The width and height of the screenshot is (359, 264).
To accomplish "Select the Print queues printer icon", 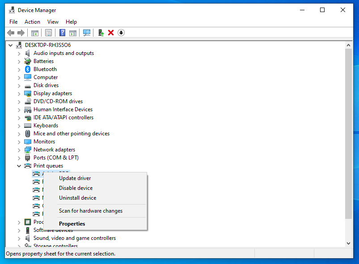I will (28, 166).
